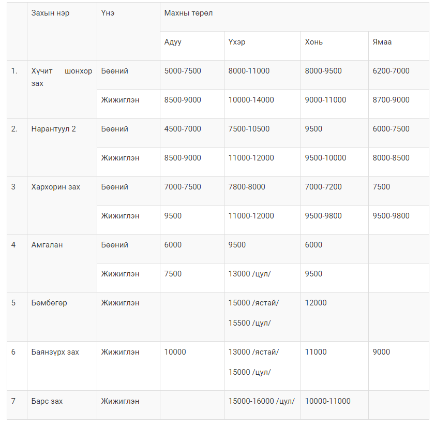Click the "7800-8000" beef price cell
The height and width of the screenshot is (425, 435).
click(x=247, y=187)
